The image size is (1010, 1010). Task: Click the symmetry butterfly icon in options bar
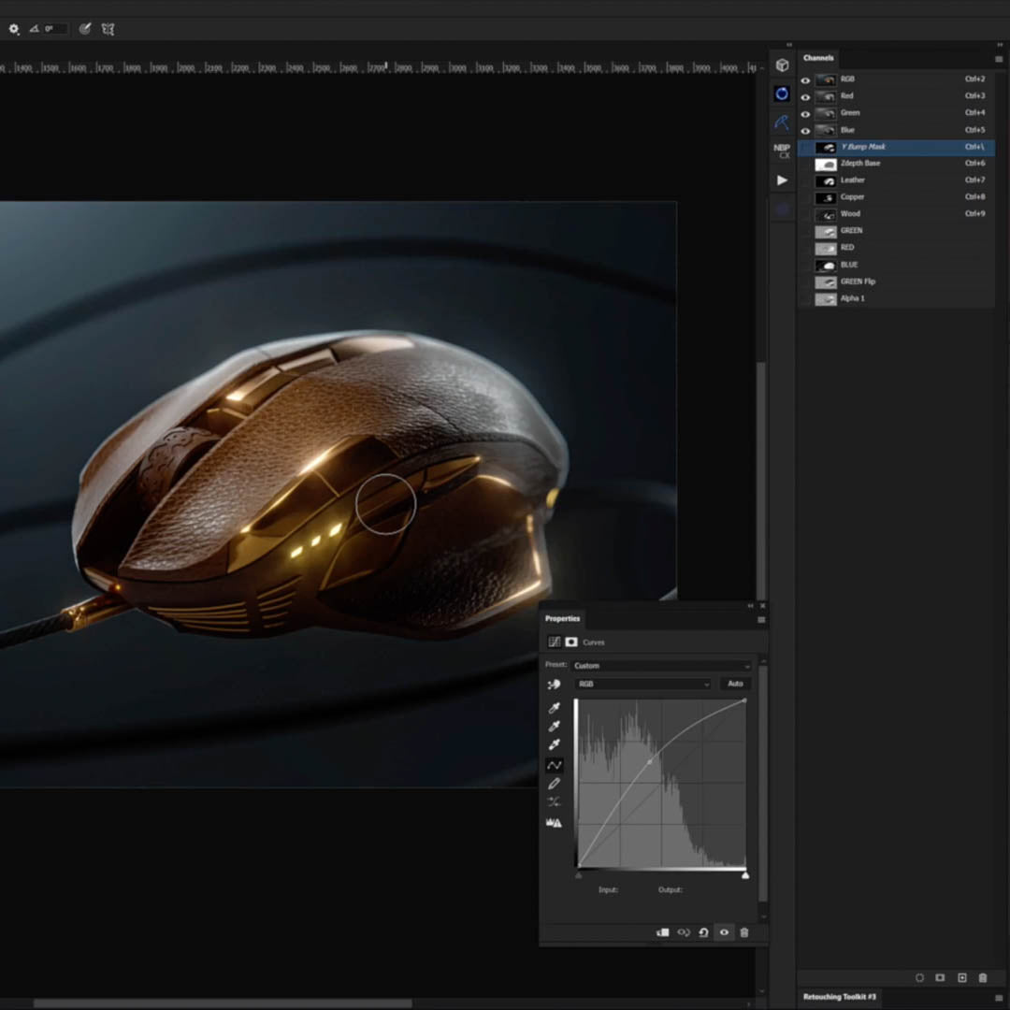[108, 29]
